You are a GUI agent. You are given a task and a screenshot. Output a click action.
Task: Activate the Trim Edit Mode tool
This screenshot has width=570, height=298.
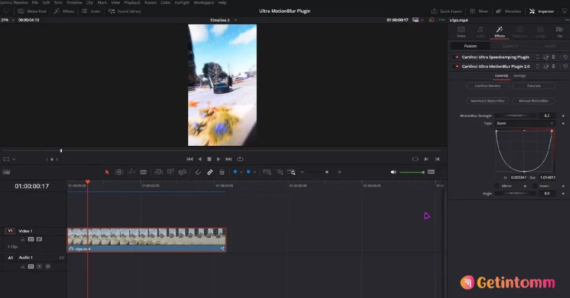[x=119, y=172]
